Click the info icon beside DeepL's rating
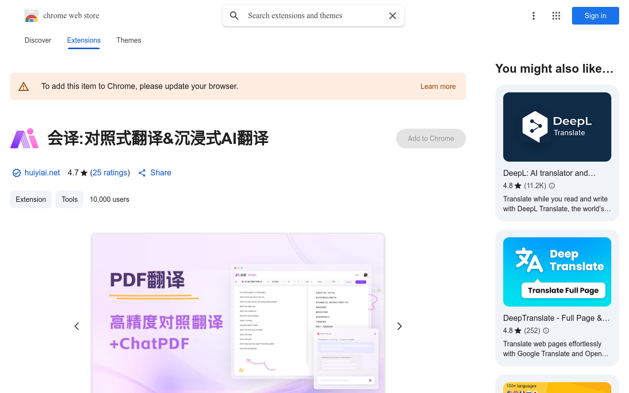629x393 pixels. tap(551, 186)
